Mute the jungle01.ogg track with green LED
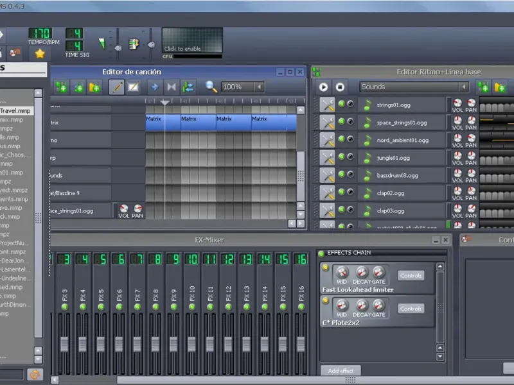Screen dimensions: 514x385 point(341,157)
